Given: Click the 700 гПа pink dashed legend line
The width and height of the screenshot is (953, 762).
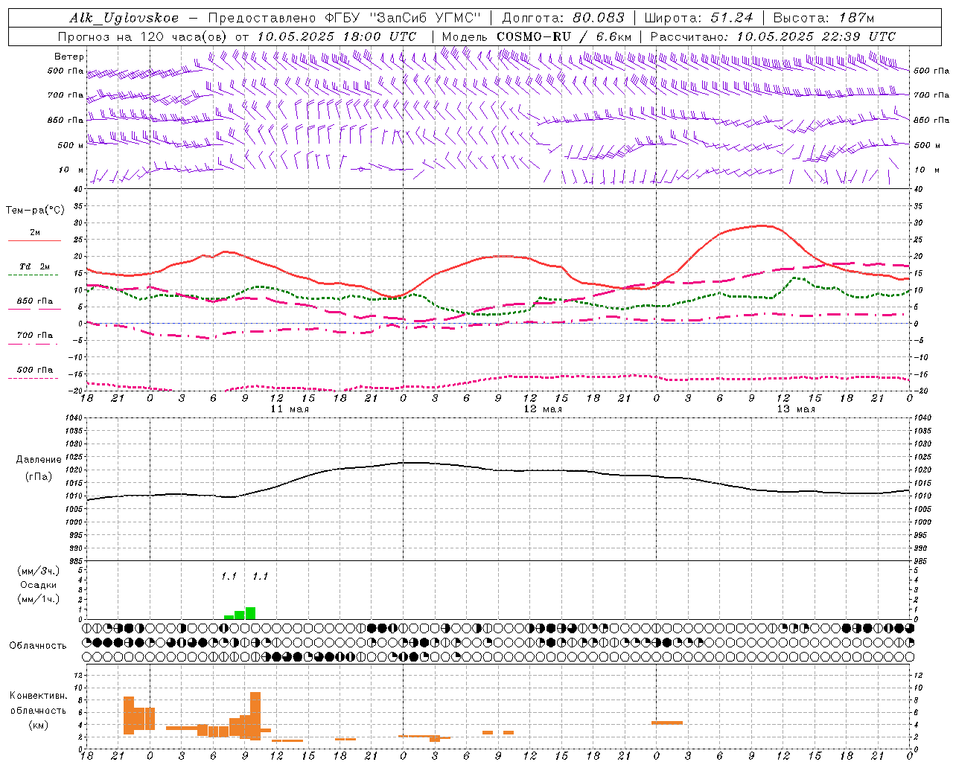Looking at the screenshot, I should pyautogui.click(x=33, y=345).
